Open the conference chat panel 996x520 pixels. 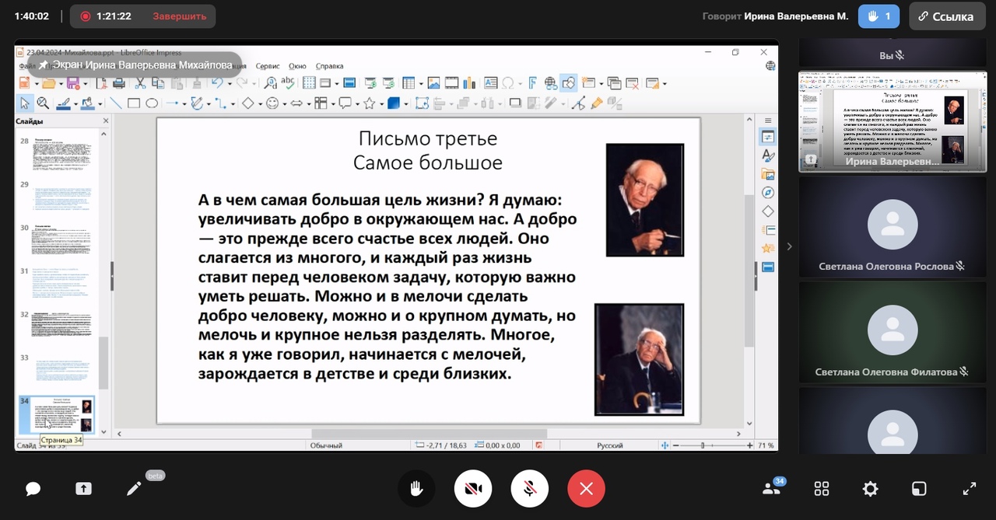[x=33, y=489]
